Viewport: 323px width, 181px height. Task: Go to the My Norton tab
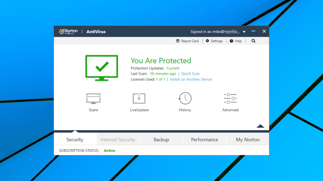click(x=248, y=139)
